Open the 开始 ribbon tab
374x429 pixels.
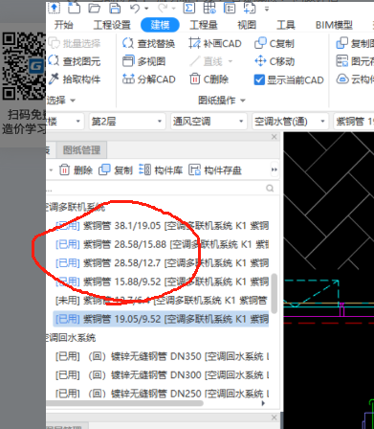pos(63,25)
